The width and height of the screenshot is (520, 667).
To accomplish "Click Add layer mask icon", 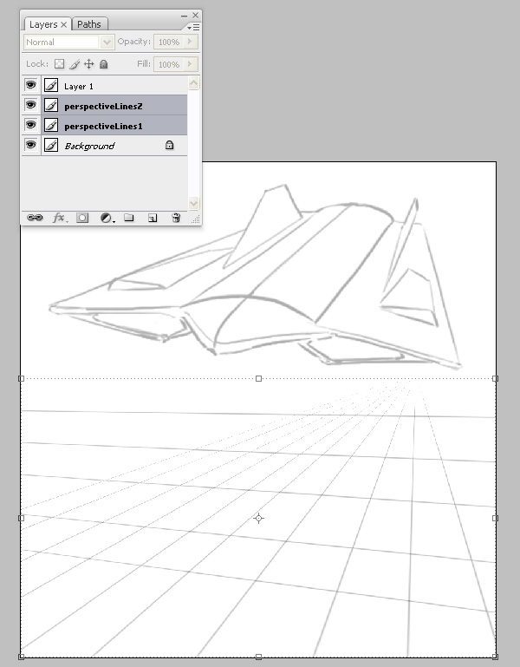I will coord(82,218).
